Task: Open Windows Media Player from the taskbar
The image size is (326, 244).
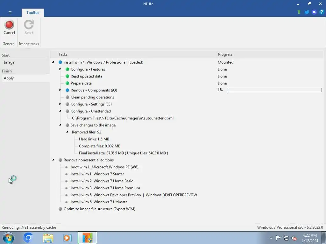Action: click(x=67, y=238)
